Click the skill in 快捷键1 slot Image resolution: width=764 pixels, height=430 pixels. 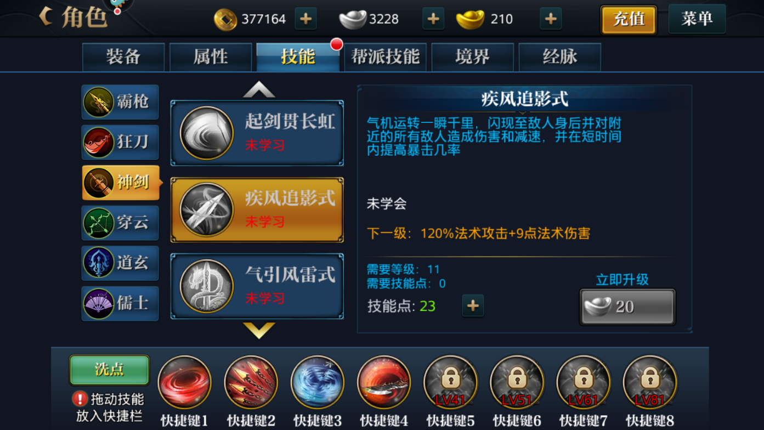point(184,382)
